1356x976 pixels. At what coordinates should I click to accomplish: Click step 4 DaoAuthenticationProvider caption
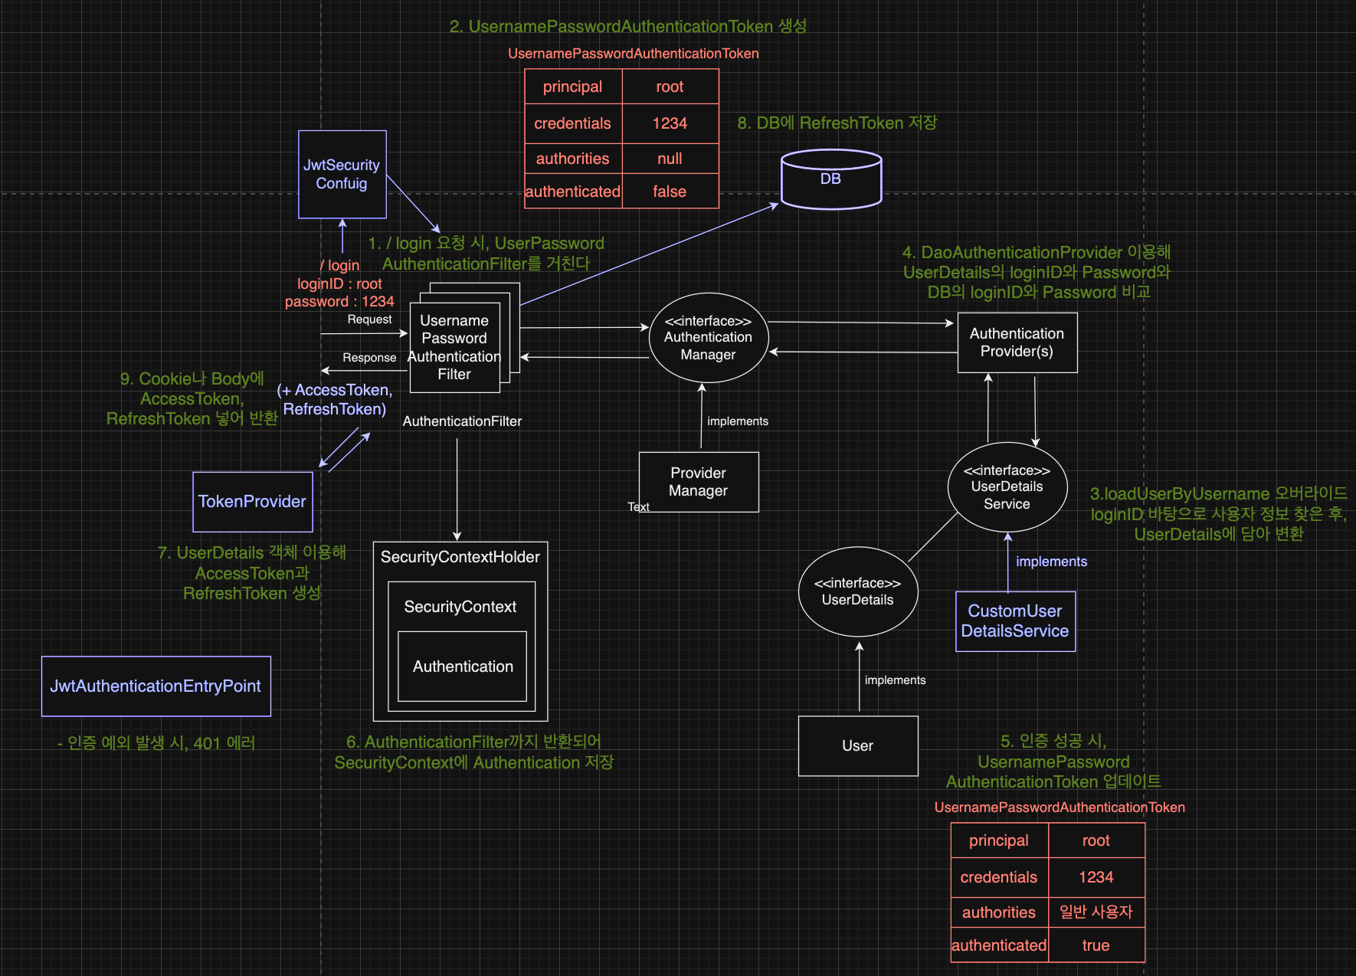[1037, 272]
